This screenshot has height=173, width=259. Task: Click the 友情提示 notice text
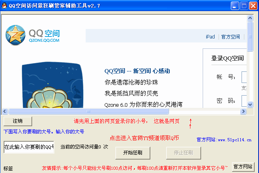click(x=135, y=168)
